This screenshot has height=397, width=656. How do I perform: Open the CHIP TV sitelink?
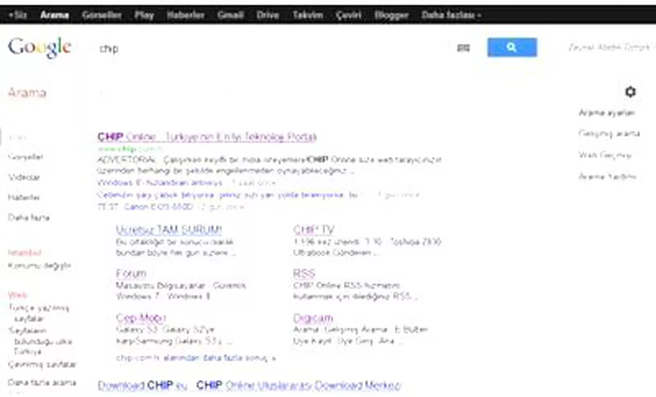point(313,230)
